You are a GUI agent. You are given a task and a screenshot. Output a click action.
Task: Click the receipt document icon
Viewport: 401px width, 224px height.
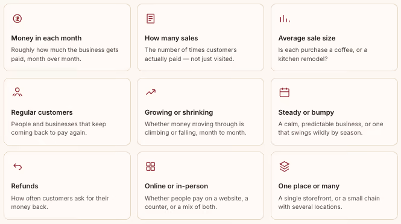click(150, 19)
